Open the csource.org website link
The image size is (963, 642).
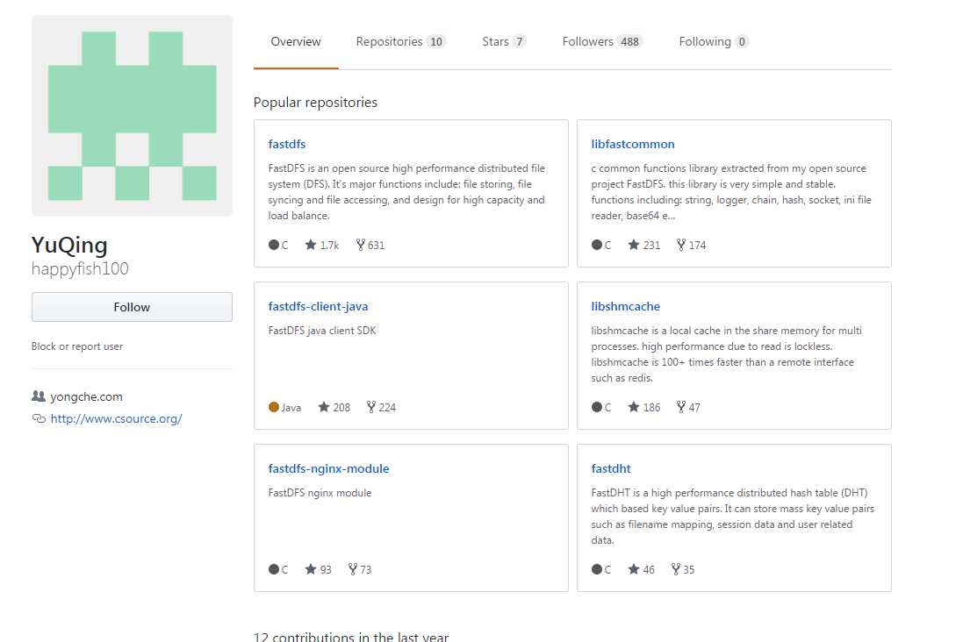click(x=116, y=418)
